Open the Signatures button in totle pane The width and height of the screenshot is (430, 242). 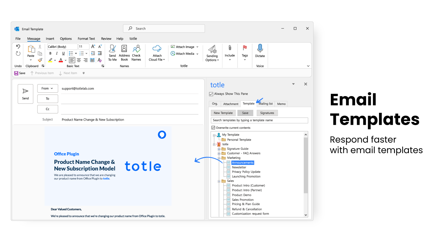267,113
